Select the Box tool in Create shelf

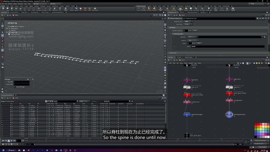[3, 9]
